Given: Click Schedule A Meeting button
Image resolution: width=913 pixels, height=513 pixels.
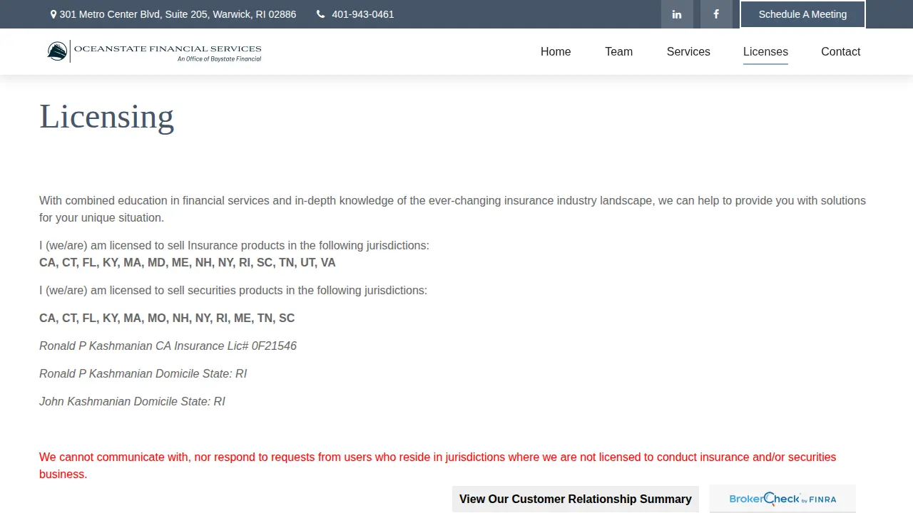Looking at the screenshot, I should coord(802,14).
